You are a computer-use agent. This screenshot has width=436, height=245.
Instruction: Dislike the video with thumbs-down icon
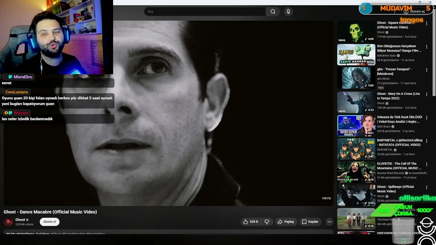point(267,222)
